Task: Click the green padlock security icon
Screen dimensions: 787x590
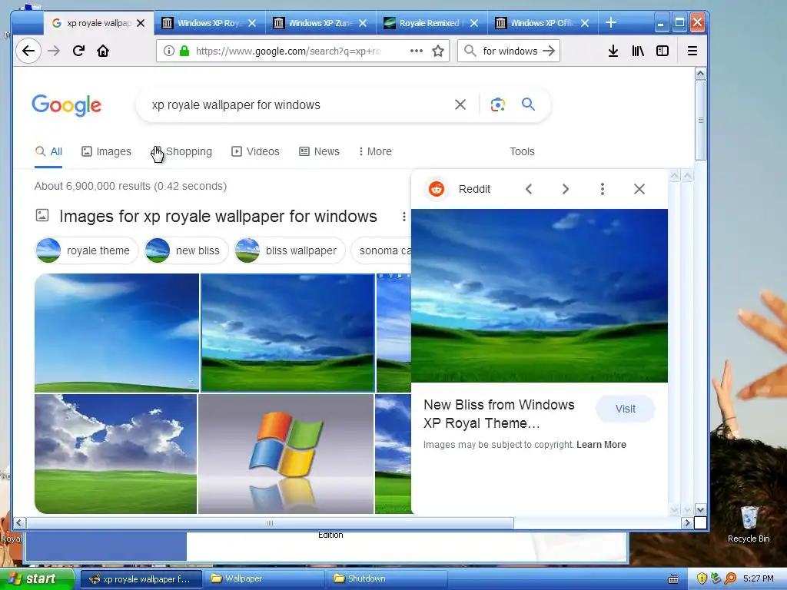Action: 184,51
